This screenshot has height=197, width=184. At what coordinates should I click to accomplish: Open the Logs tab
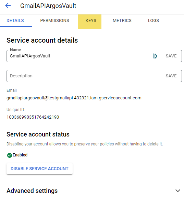[153, 21]
